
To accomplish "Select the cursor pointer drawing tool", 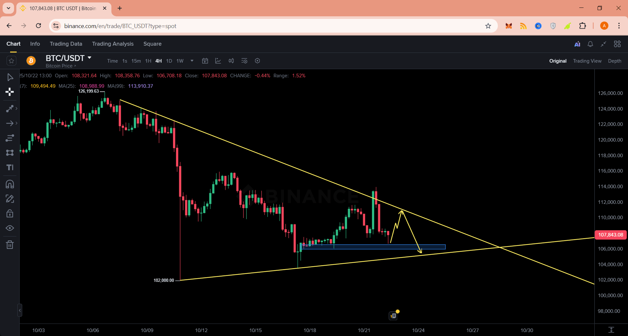I will coord(10,77).
